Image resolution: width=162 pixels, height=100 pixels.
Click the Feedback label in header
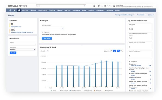point(109,6)
